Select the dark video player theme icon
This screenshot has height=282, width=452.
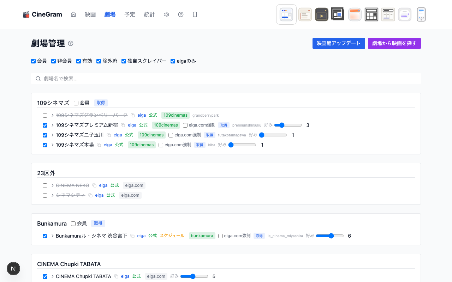click(321, 14)
